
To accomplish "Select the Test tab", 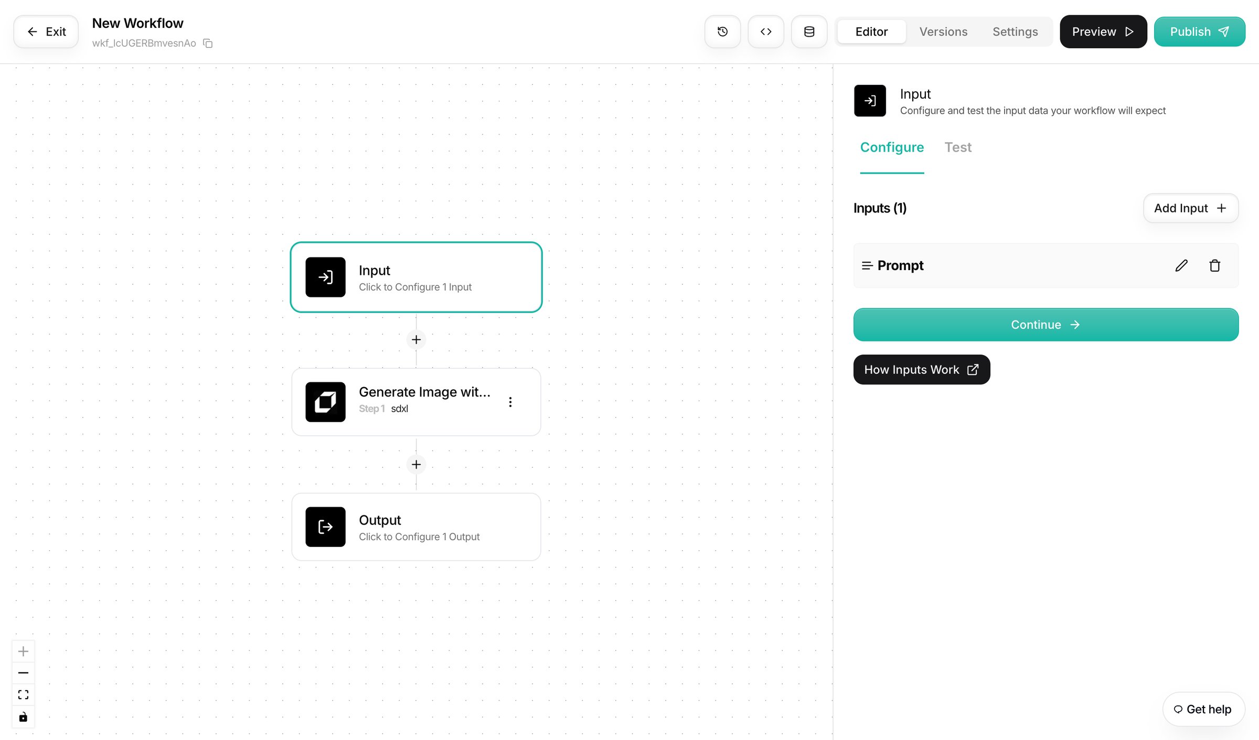I will click(958, 147).
